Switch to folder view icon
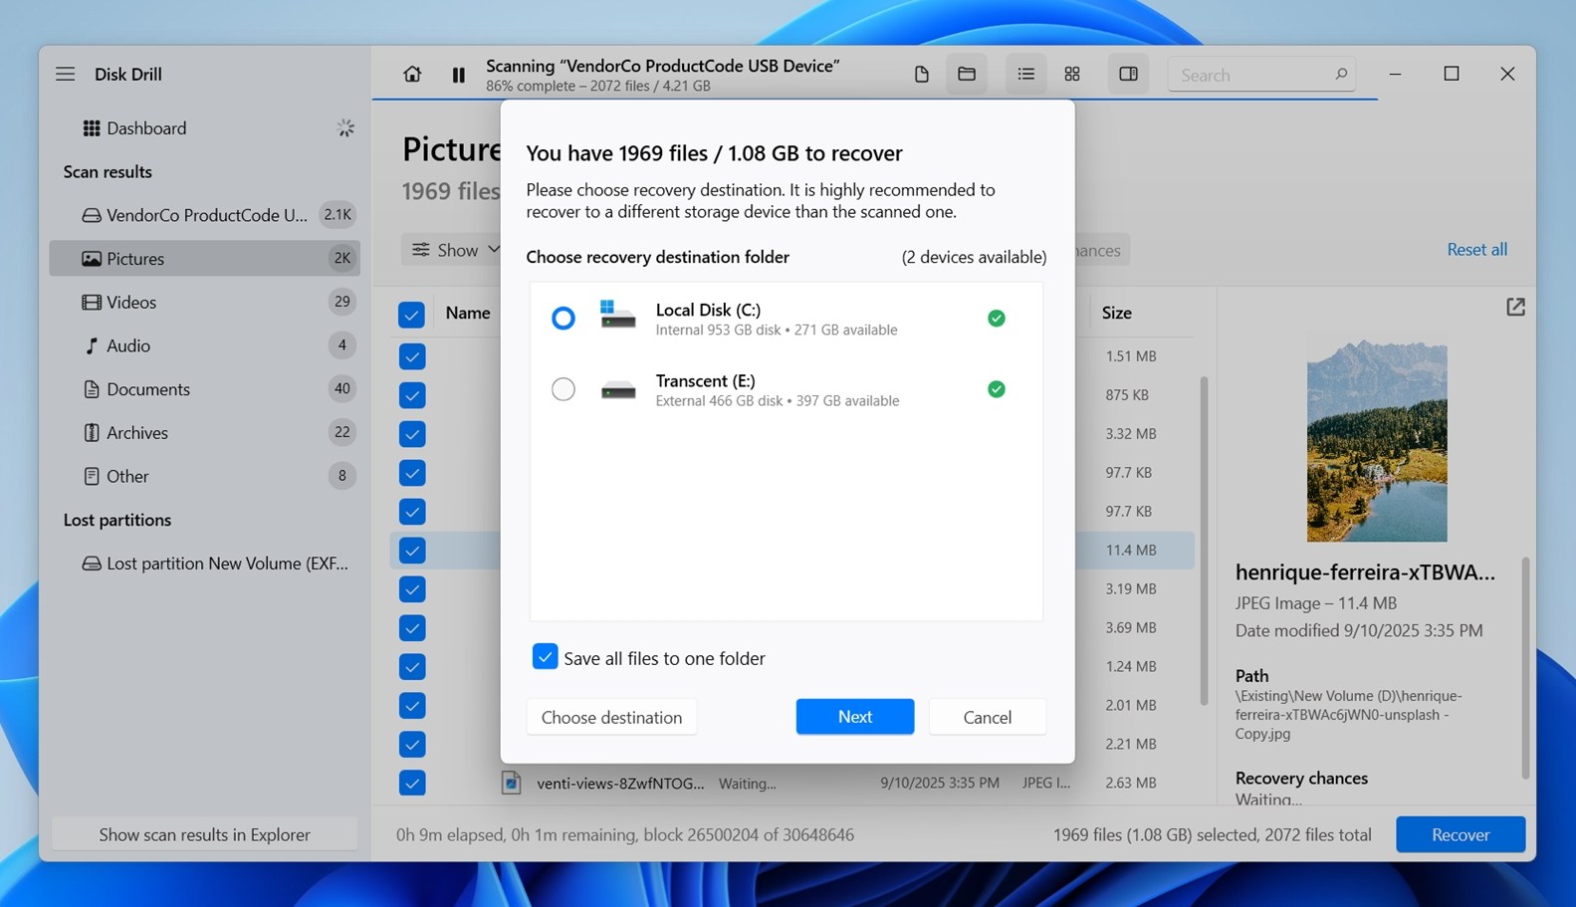1576x907 pixels. [966, 75]
